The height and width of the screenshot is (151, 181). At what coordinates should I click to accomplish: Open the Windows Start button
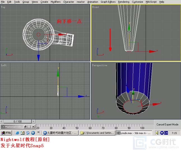[6, 133]
